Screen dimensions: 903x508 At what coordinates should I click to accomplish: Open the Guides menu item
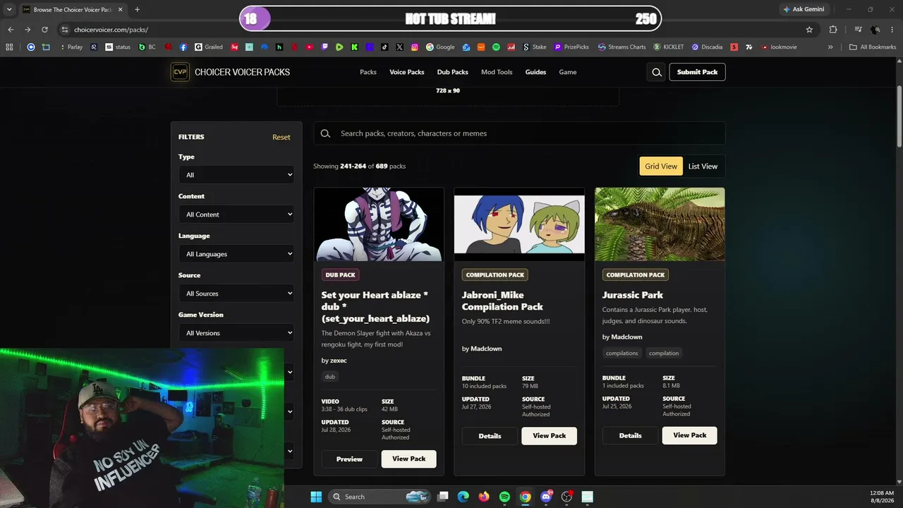(535, 72)
